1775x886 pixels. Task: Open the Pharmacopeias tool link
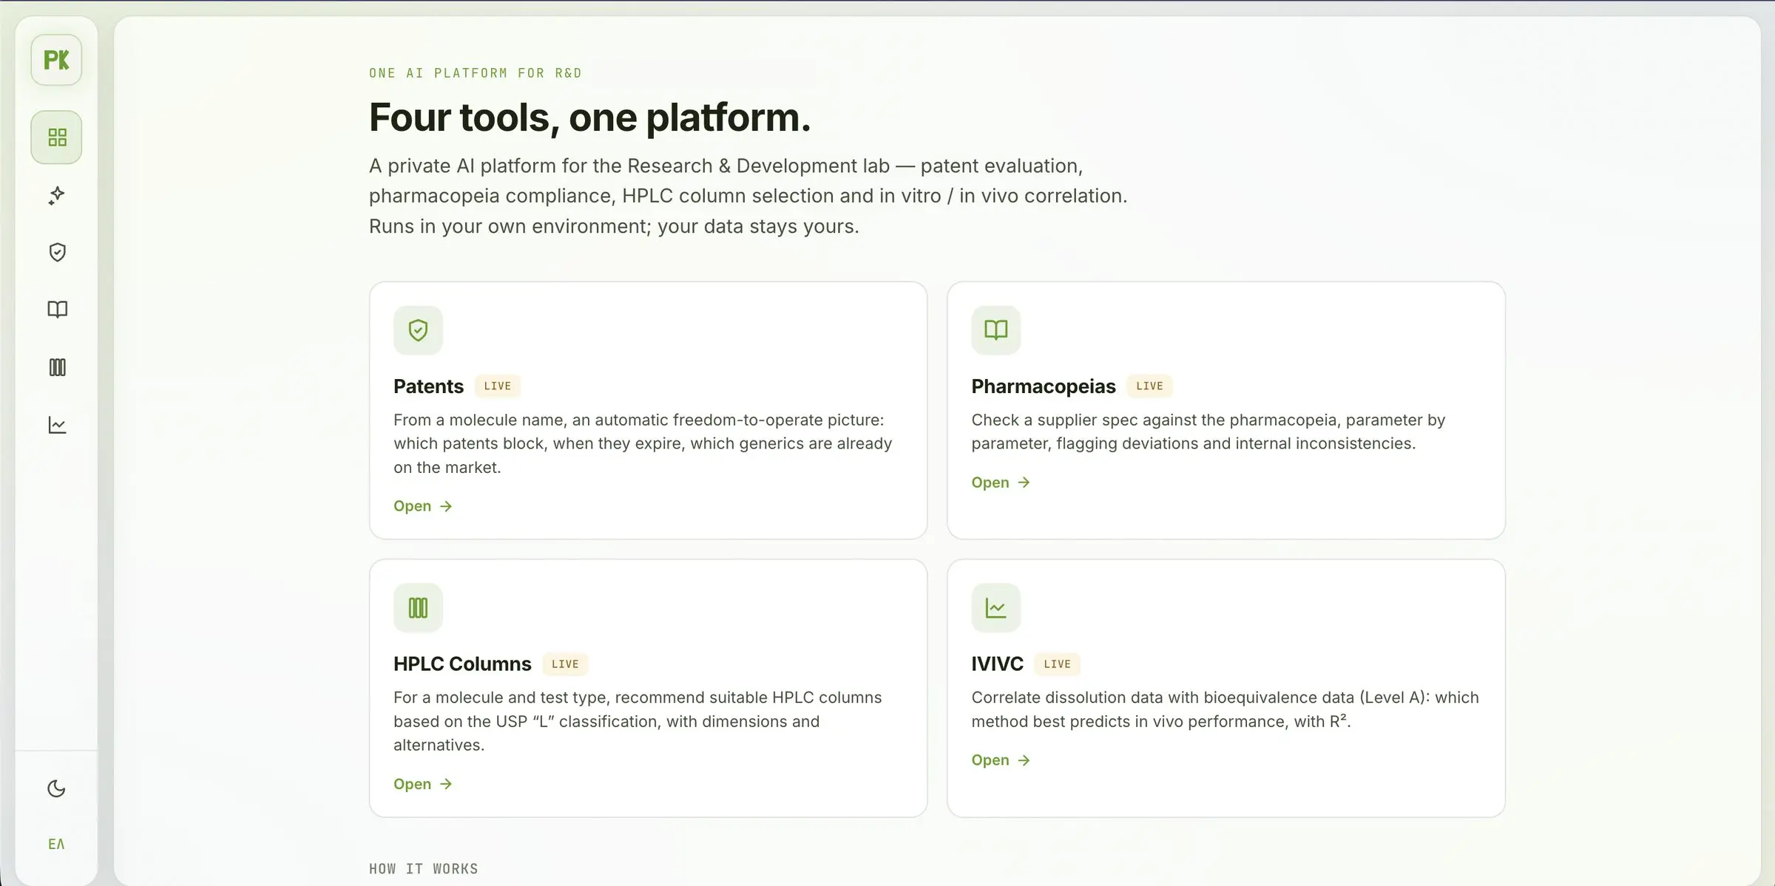pyautogui.click(x=1001, y=483)
